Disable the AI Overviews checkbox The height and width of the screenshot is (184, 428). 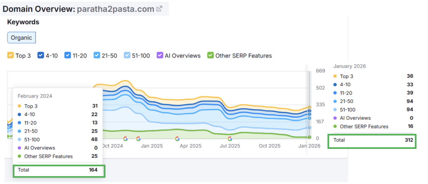(160, 55)
